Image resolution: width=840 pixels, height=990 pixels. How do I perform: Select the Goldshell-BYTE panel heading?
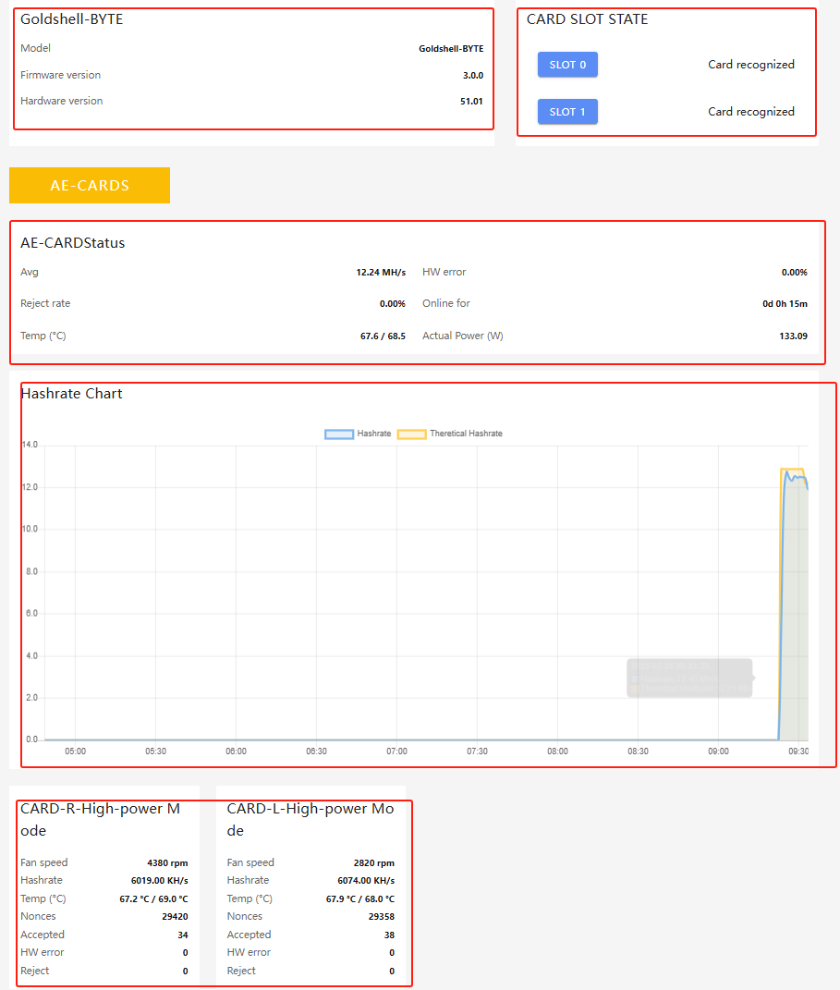pos(72,19)
